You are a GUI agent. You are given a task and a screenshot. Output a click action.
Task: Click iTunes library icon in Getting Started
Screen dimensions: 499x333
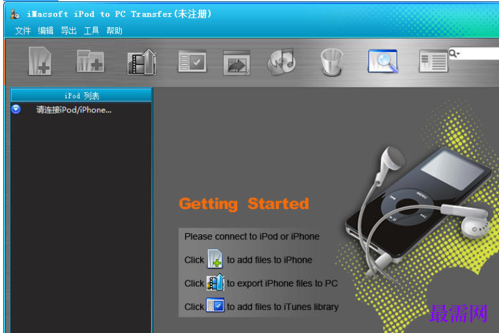coord(215,305)
